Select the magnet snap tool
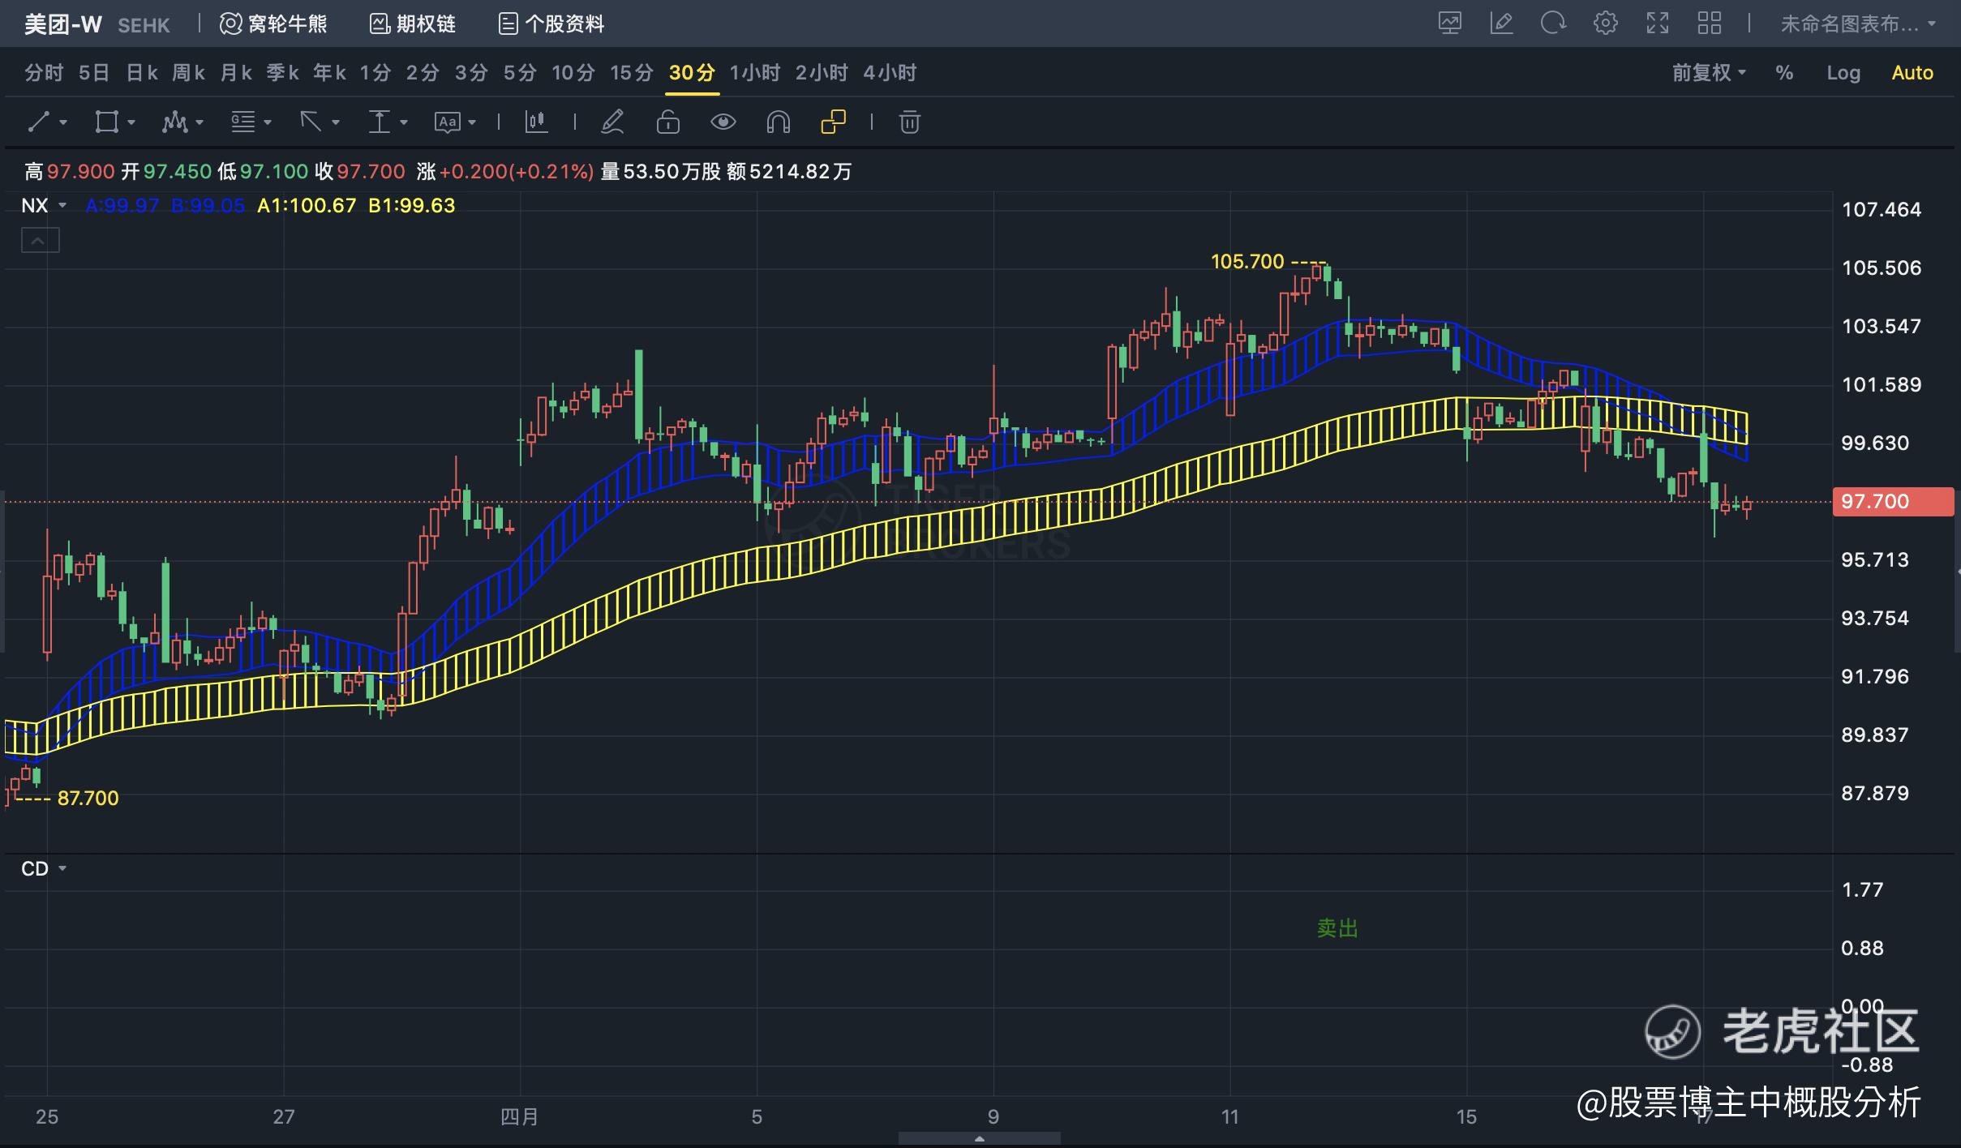 click(x=777, y=122)
